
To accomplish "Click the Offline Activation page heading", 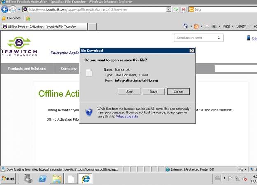I will [58, 94].
